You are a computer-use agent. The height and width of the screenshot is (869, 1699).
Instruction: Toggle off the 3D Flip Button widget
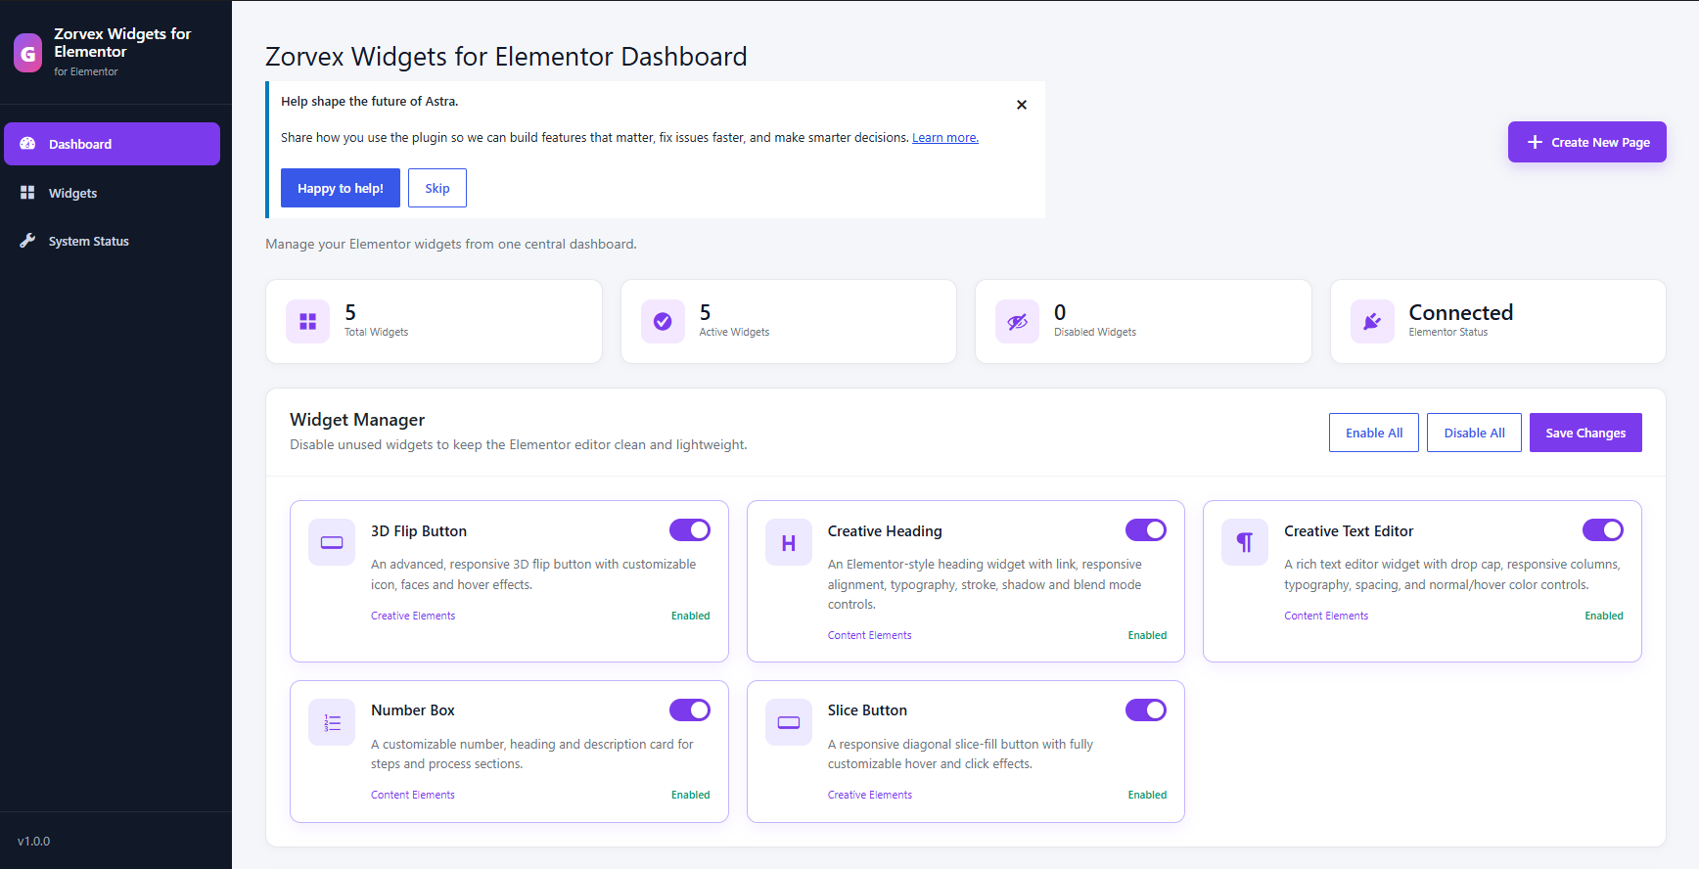690,529
